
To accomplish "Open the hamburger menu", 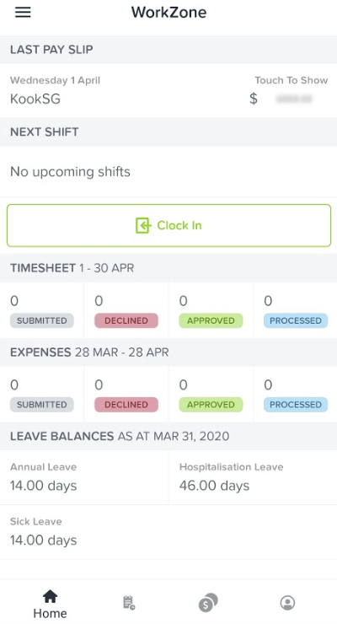I will pyautogui.click(x=23, y=13).
